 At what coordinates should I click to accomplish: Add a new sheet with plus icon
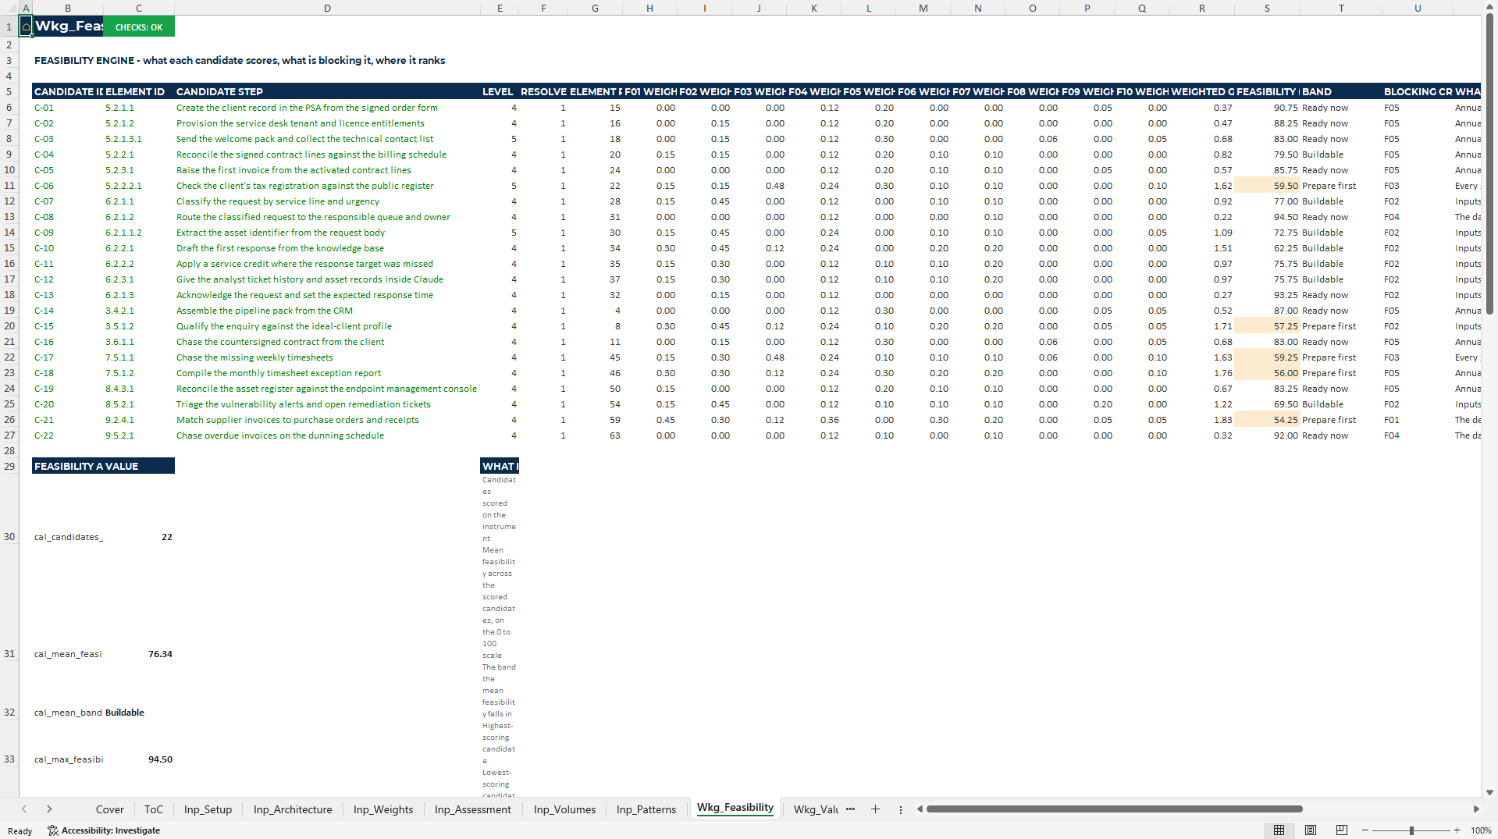[x=875, y=809]
